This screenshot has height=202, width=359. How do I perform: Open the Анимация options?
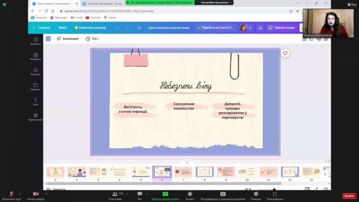click(68, 39)
